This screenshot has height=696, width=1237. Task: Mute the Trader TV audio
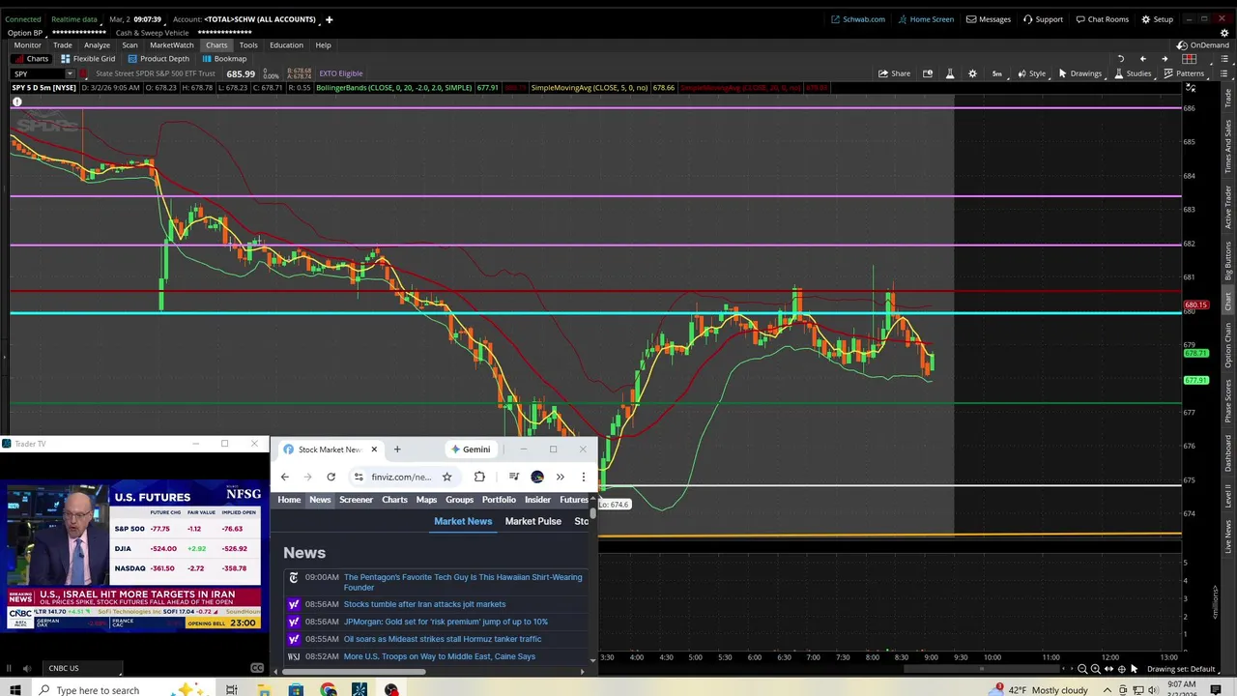pos(26,668)
